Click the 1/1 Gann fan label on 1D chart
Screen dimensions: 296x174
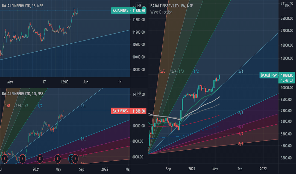click(83, 106)
